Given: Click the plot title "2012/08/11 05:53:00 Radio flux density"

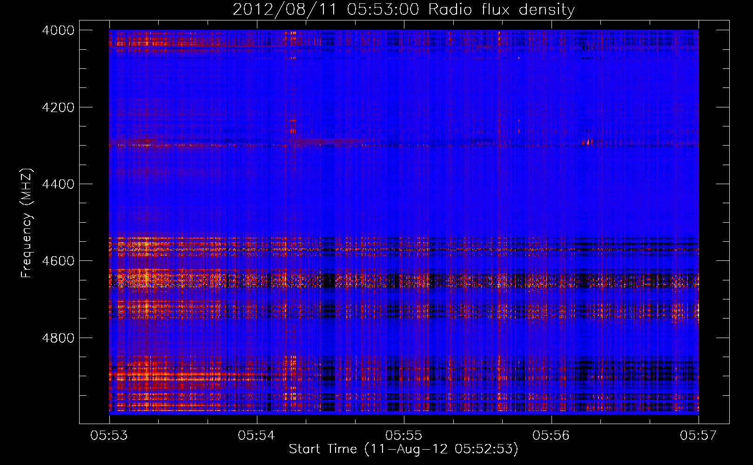Looking at the screenshot, I should pos(403,9).
